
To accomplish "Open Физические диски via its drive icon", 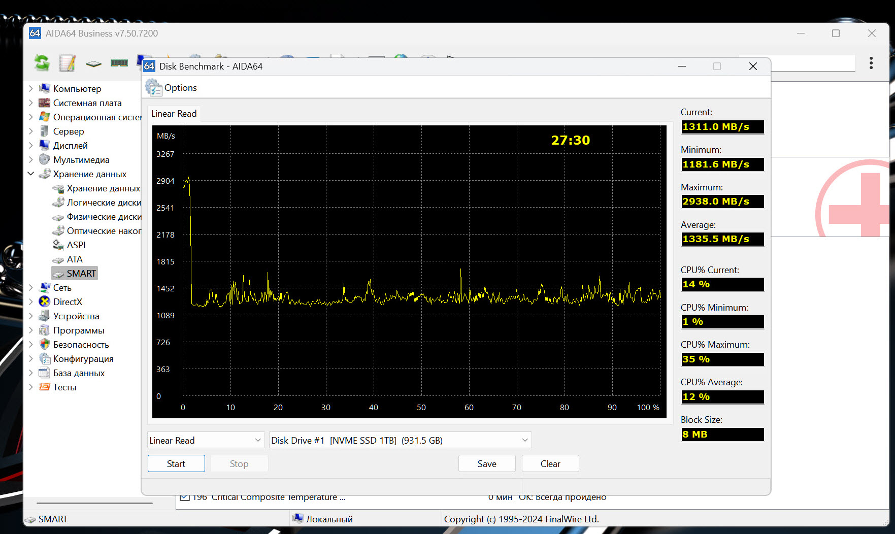I will [58, 216].
